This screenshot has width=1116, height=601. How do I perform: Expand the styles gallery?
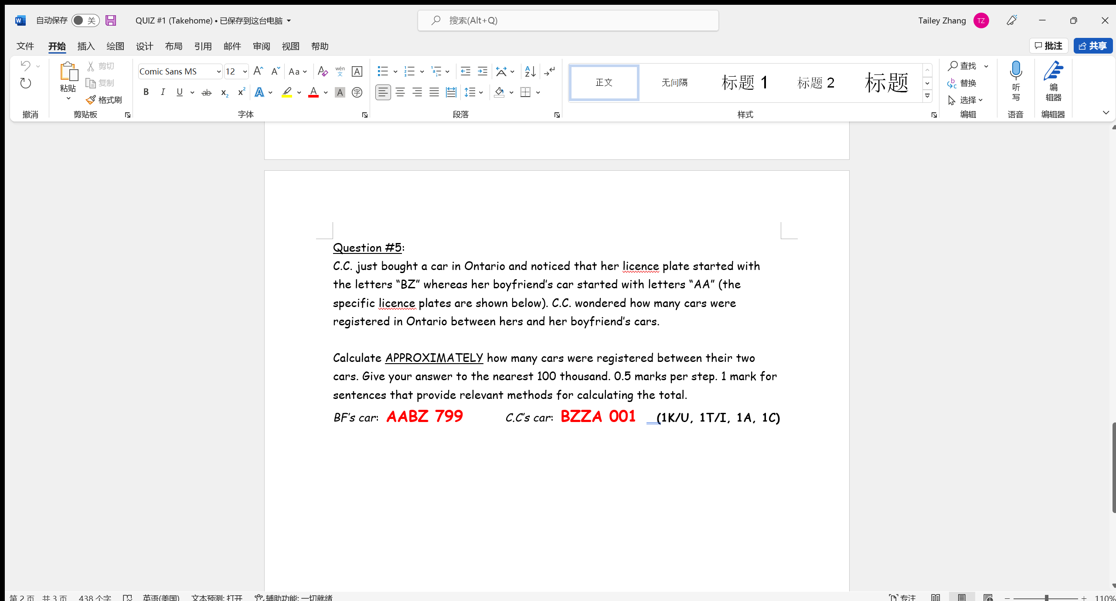927,96
